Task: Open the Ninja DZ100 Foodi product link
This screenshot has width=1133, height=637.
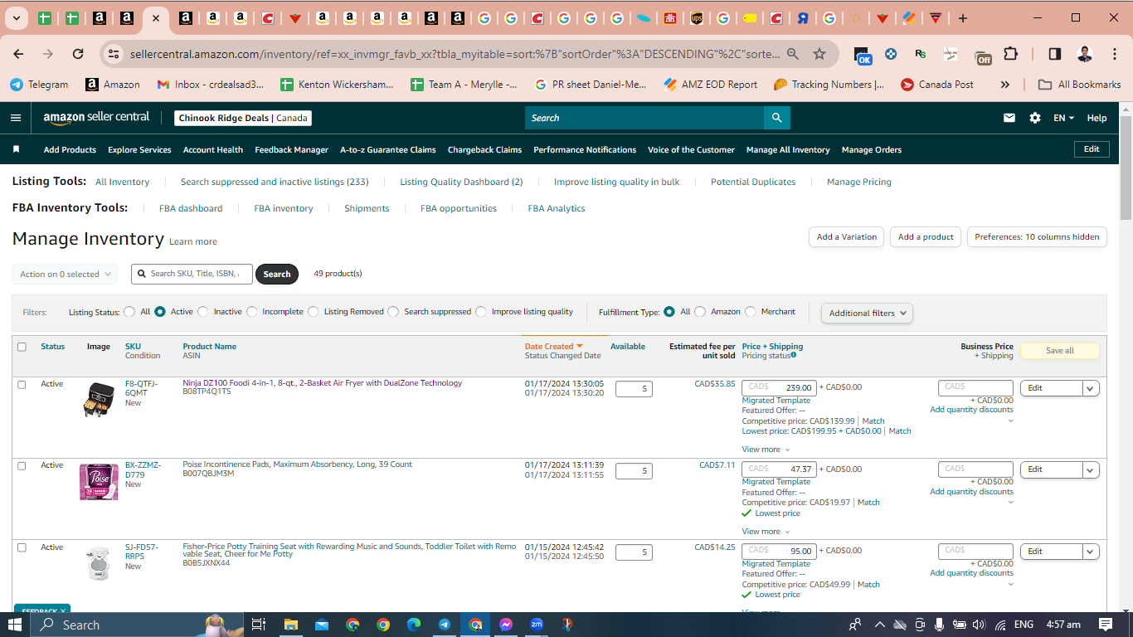Action: 322,383
